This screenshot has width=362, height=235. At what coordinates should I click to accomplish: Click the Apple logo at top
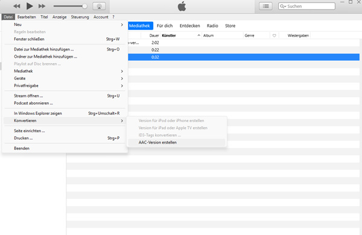[182, 6]
